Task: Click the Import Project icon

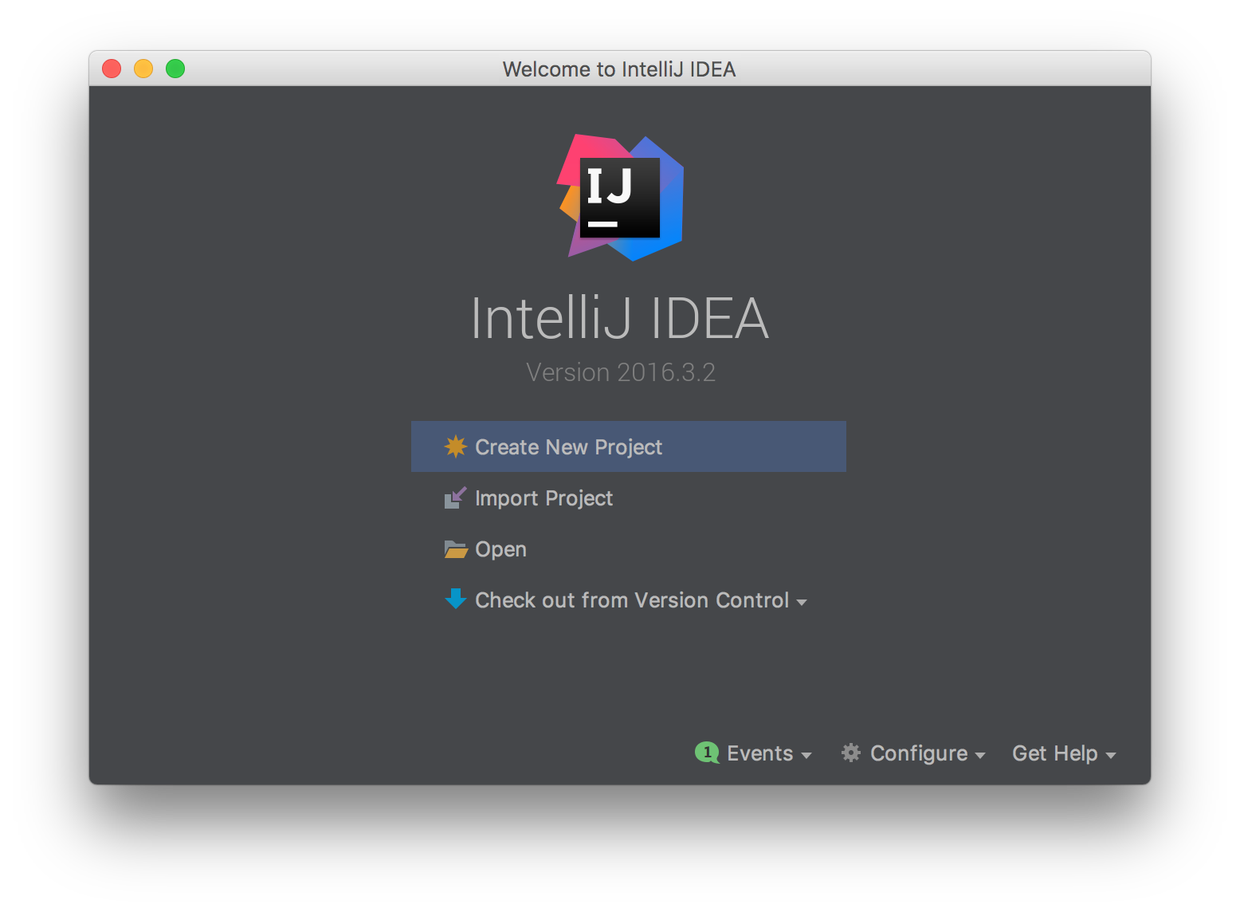Action: pyautogui.click(x=455, y=497)
